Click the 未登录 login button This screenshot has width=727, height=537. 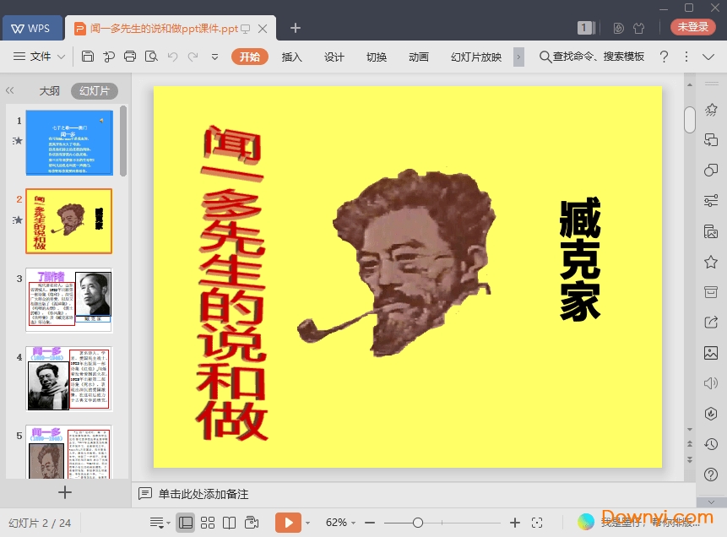click(692, 26)
